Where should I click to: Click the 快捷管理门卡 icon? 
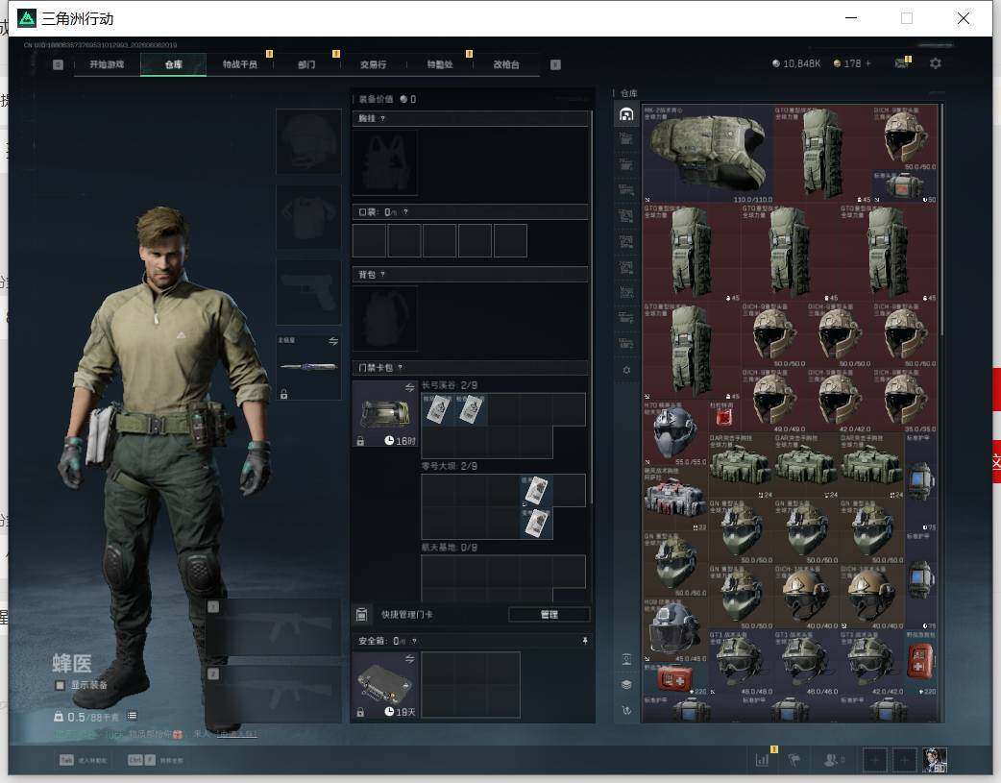coord(361,615)
